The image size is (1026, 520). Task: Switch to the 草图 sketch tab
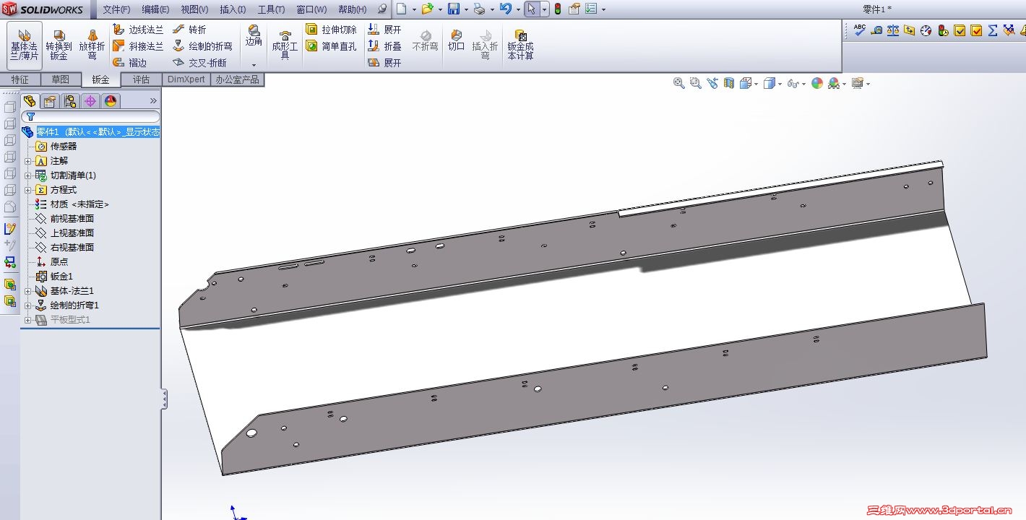pyautogui.click(x=61, y=79)
